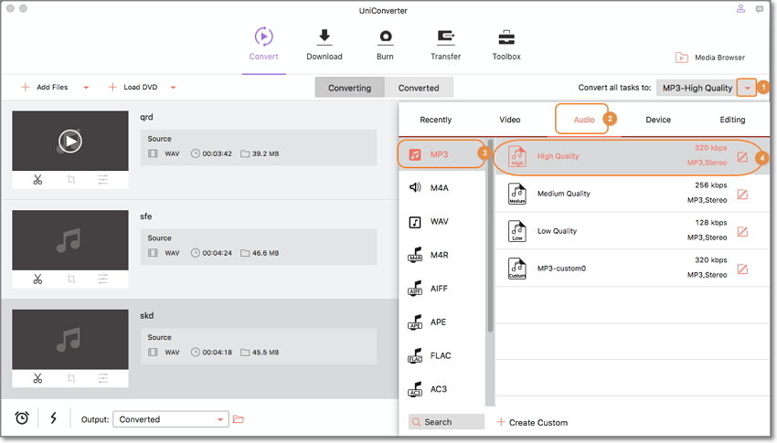Viewport: 777px width, 443px height.
Task: Select AIFF format in list
Action: (x=442, y=288)
